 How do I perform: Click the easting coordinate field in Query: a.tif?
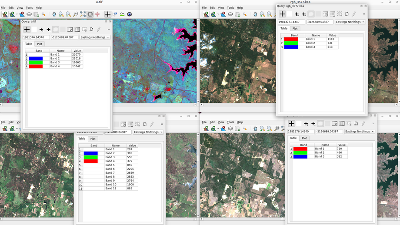36,37
